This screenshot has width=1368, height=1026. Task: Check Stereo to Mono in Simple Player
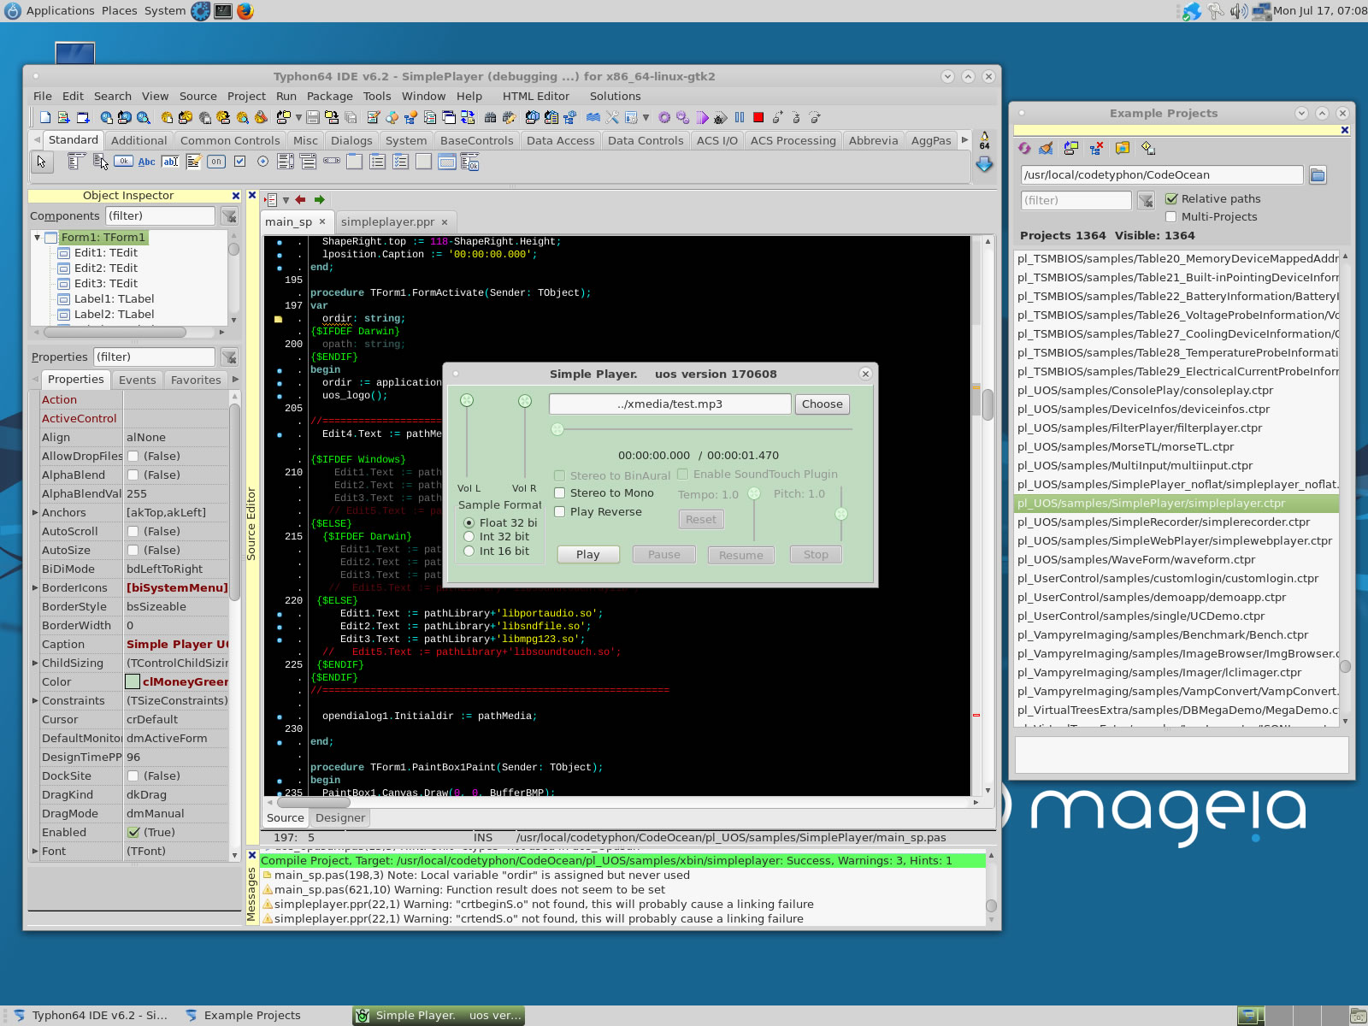click(560, 493)
